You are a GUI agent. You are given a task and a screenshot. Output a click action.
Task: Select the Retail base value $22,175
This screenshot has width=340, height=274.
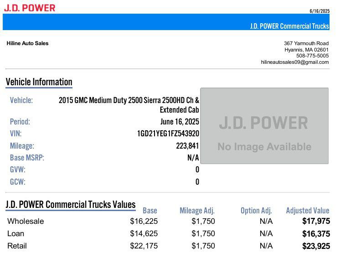click(144, 246)
